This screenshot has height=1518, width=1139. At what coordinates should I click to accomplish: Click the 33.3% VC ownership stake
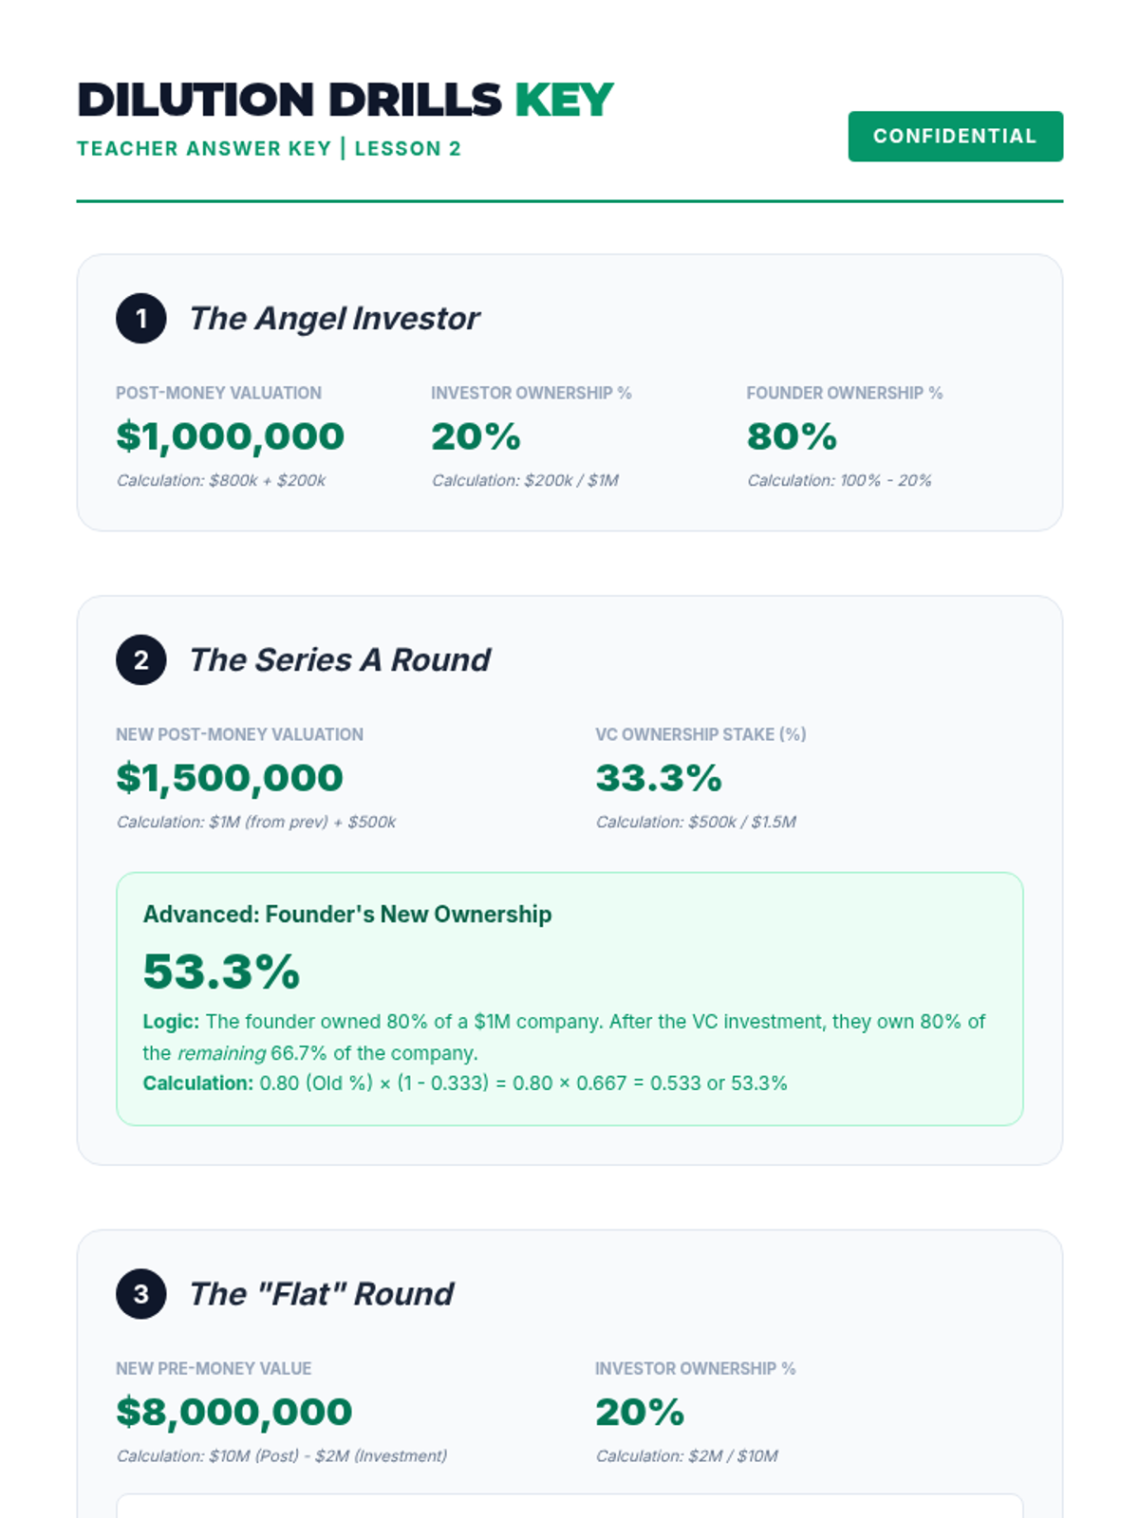[x=659, y=778]
